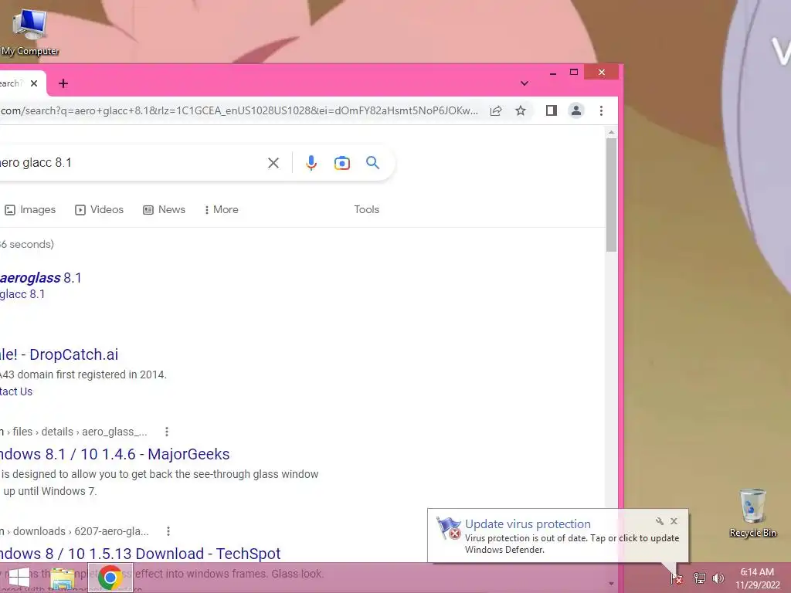This screenshot has width=791, height=593.
Task: Expand the More search categories
Action: (222, 210)
